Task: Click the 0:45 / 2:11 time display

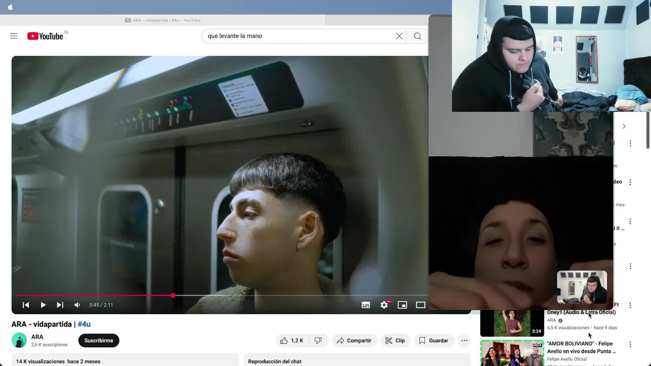Action: click(x=101, y=305)
